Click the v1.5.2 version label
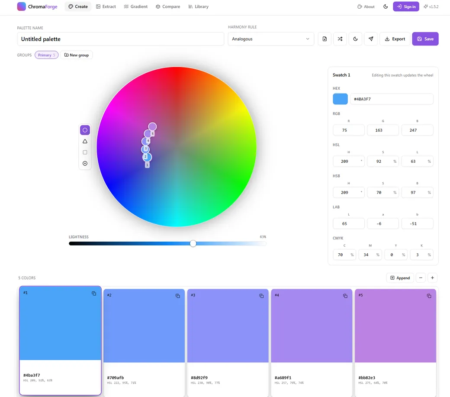The width and height of the screenshot is (450, 397). tap(431, 6)
